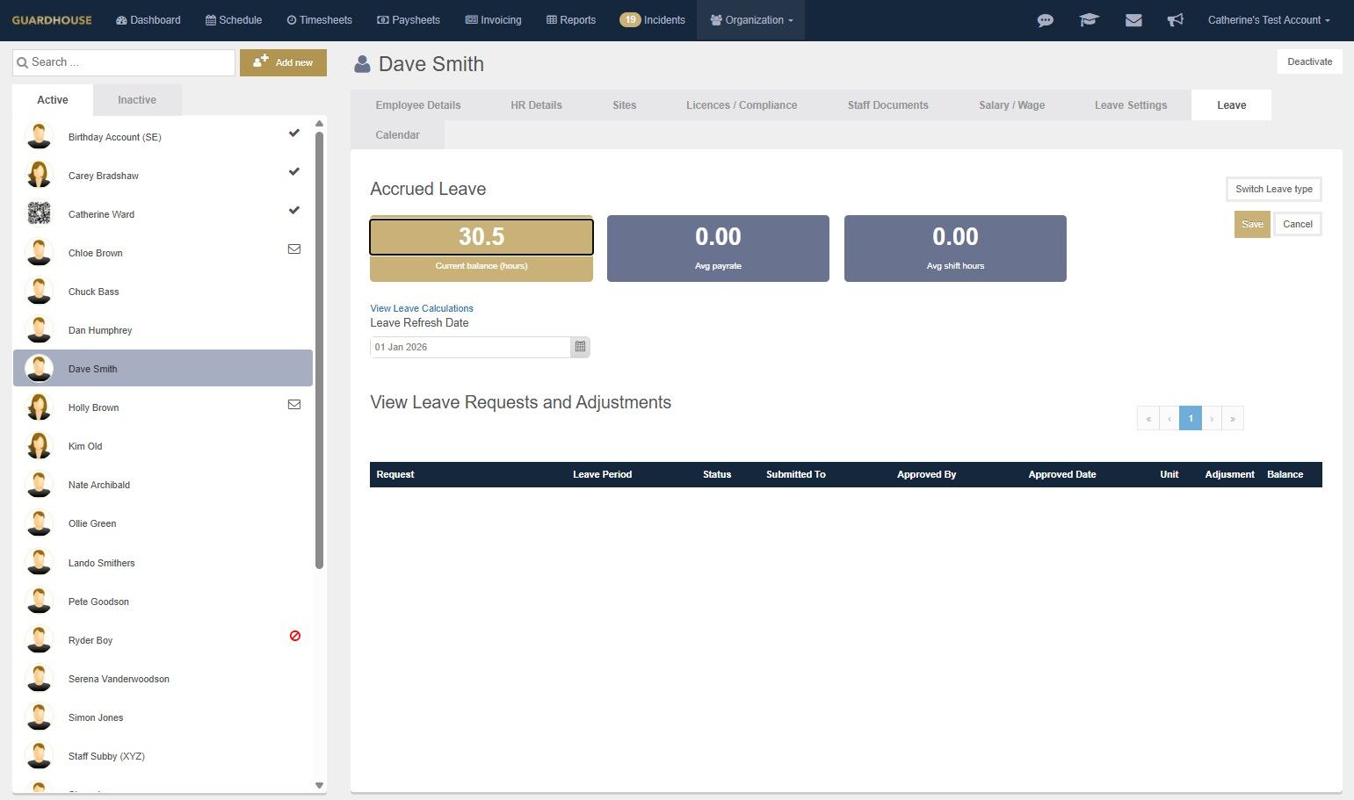
Task: Click the Guardhouse logo
Action: 52,20
